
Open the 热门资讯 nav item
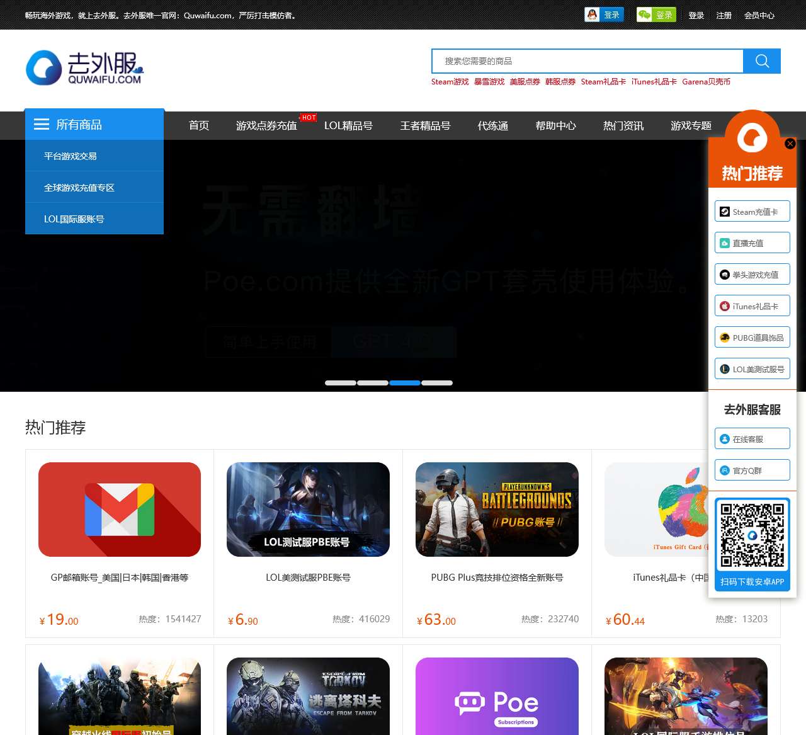623,125
